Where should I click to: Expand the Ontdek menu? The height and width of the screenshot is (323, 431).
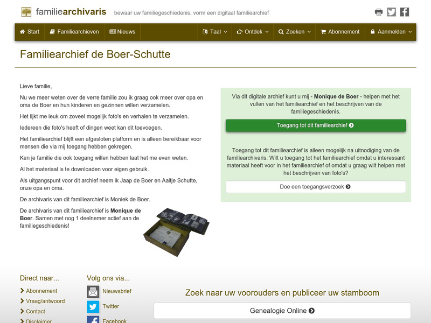pos(252,32)
